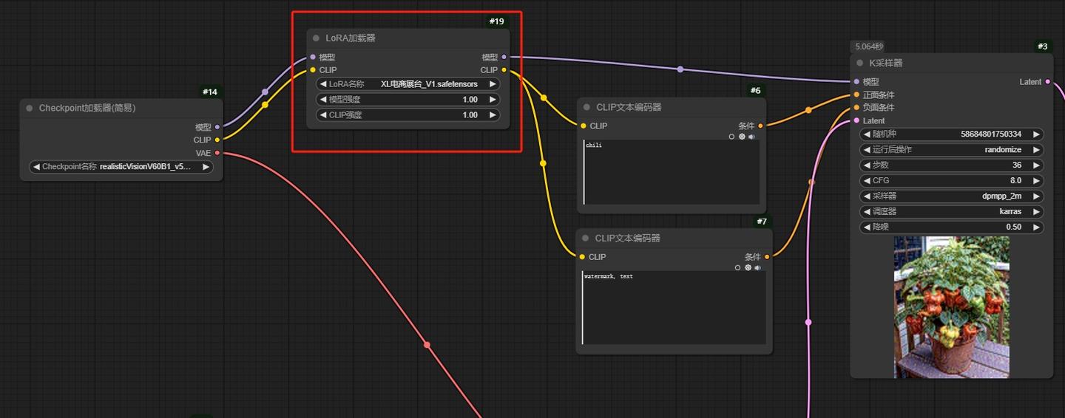This screenshot has width=1065, height=418.
Task: Click the circle icon above the chili prompt
Action: (x=731, y=137)
